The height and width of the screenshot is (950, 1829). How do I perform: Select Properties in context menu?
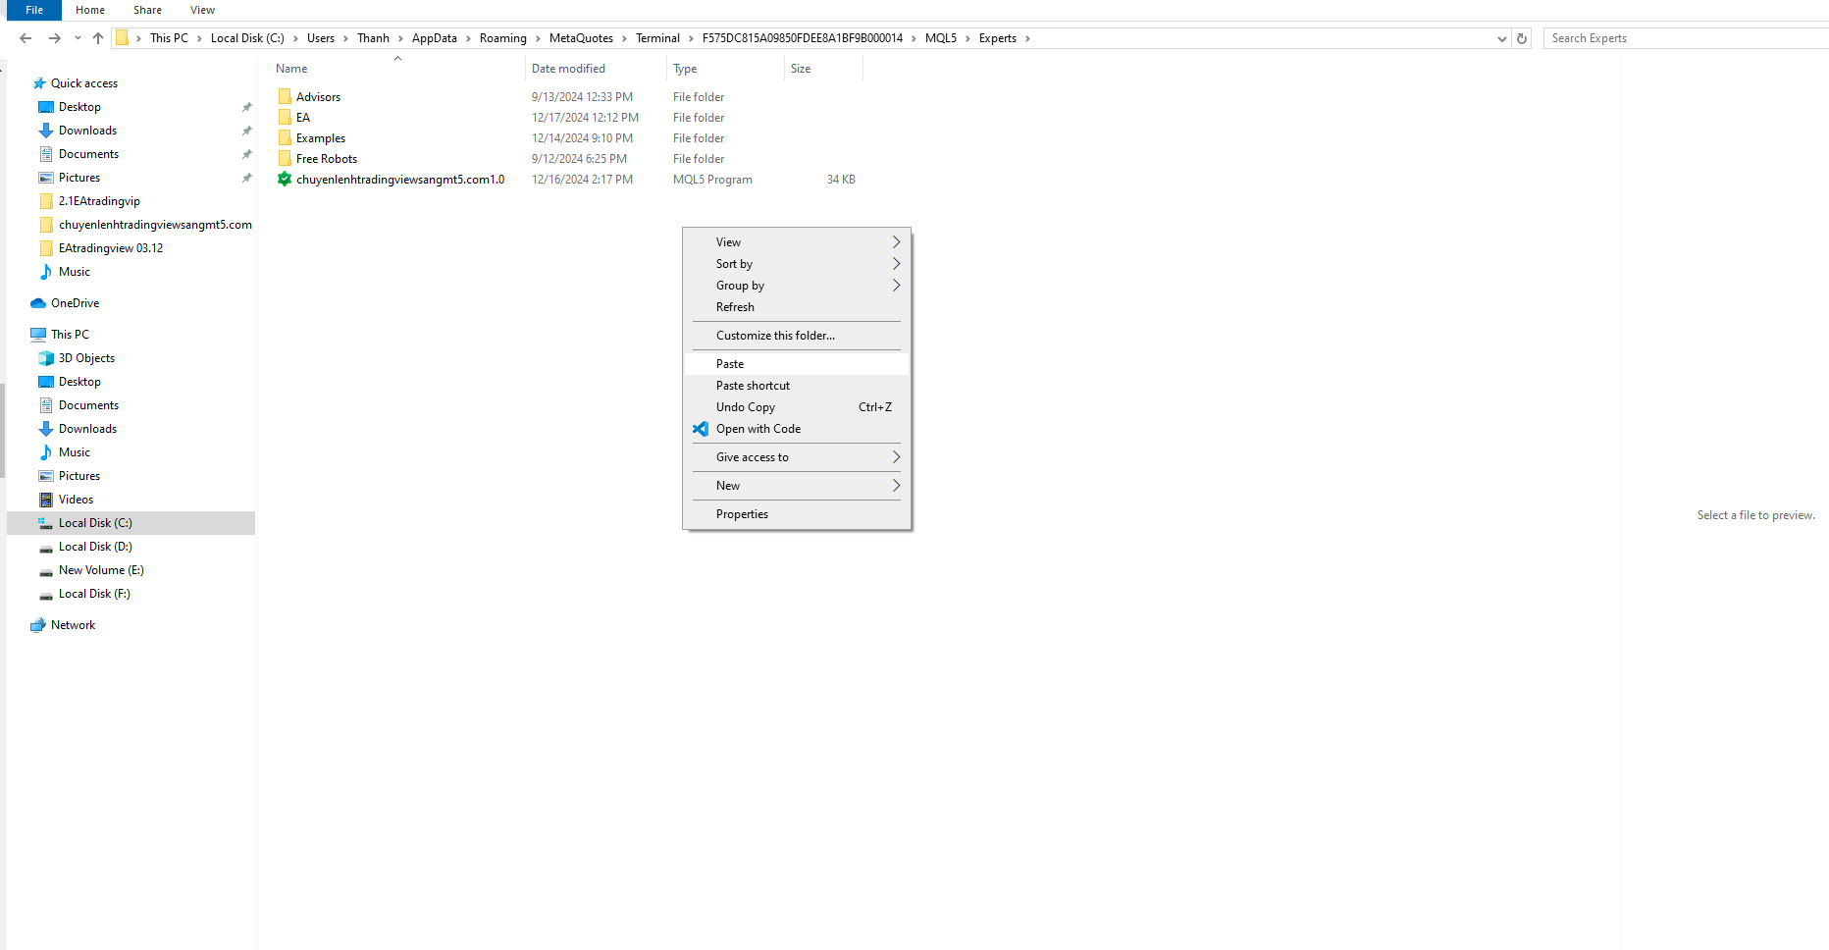pos(742,514)
